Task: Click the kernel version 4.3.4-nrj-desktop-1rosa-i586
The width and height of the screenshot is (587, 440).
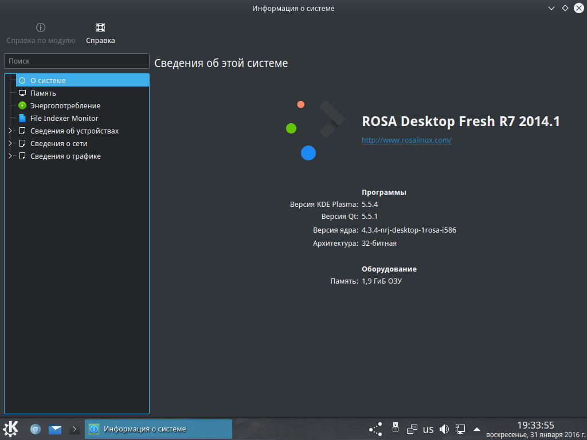Action: point(409,230)
